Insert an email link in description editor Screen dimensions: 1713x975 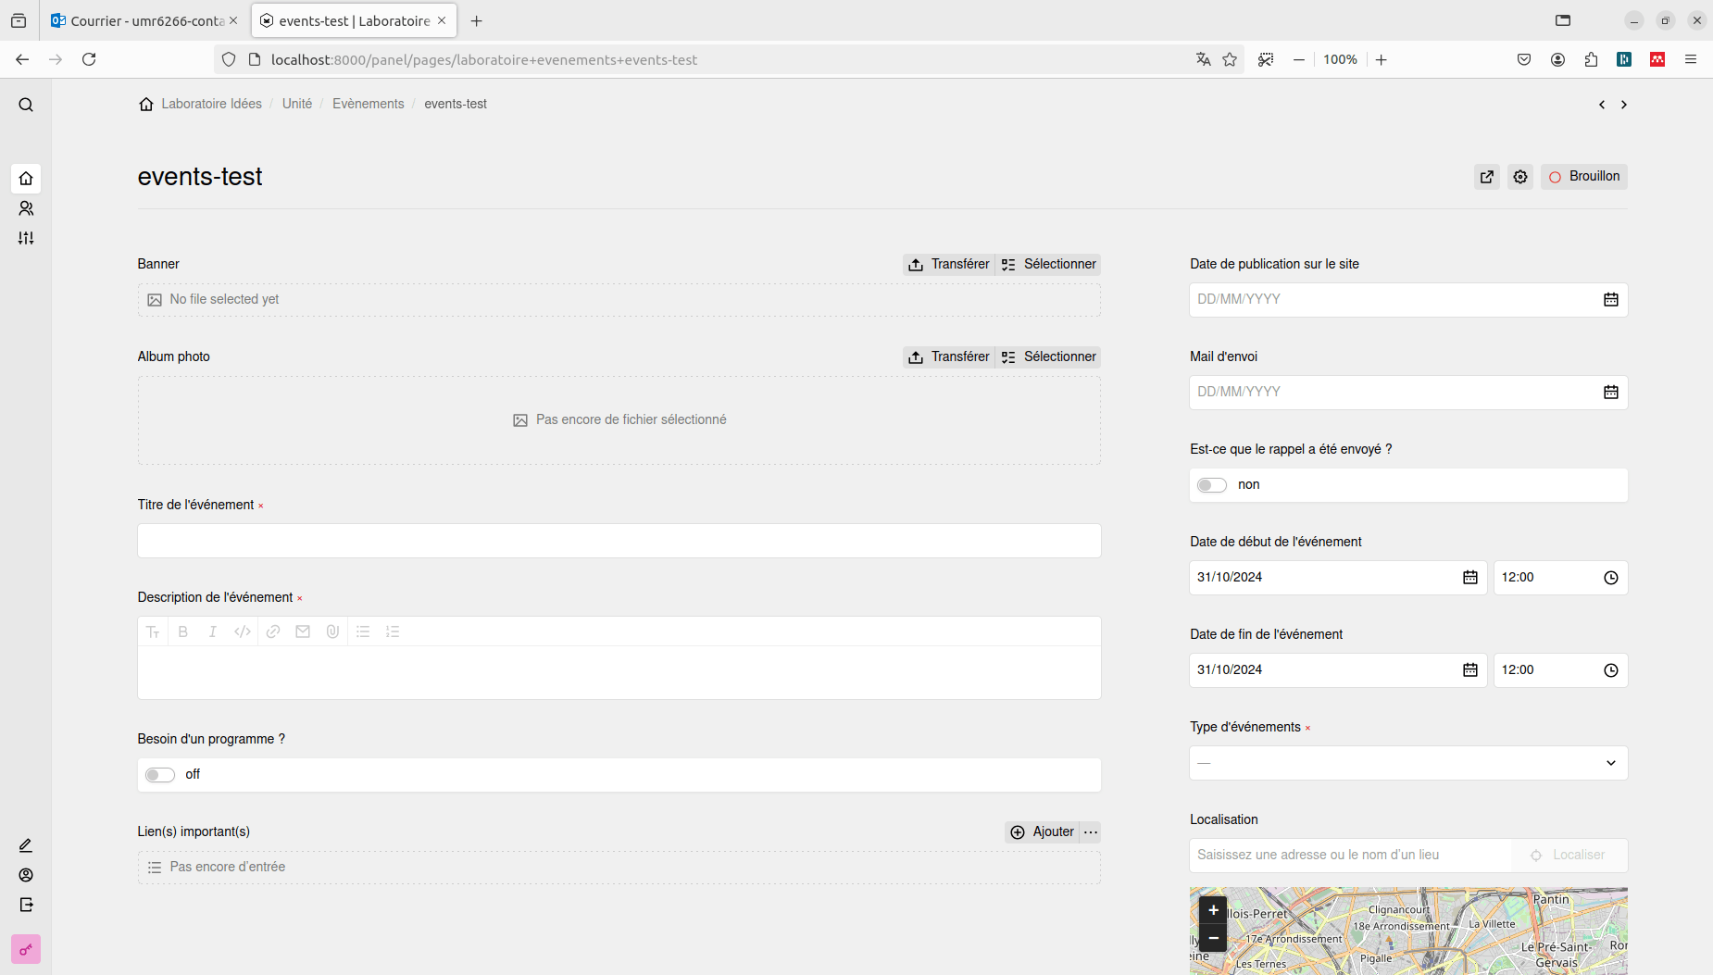coord(303,631)
